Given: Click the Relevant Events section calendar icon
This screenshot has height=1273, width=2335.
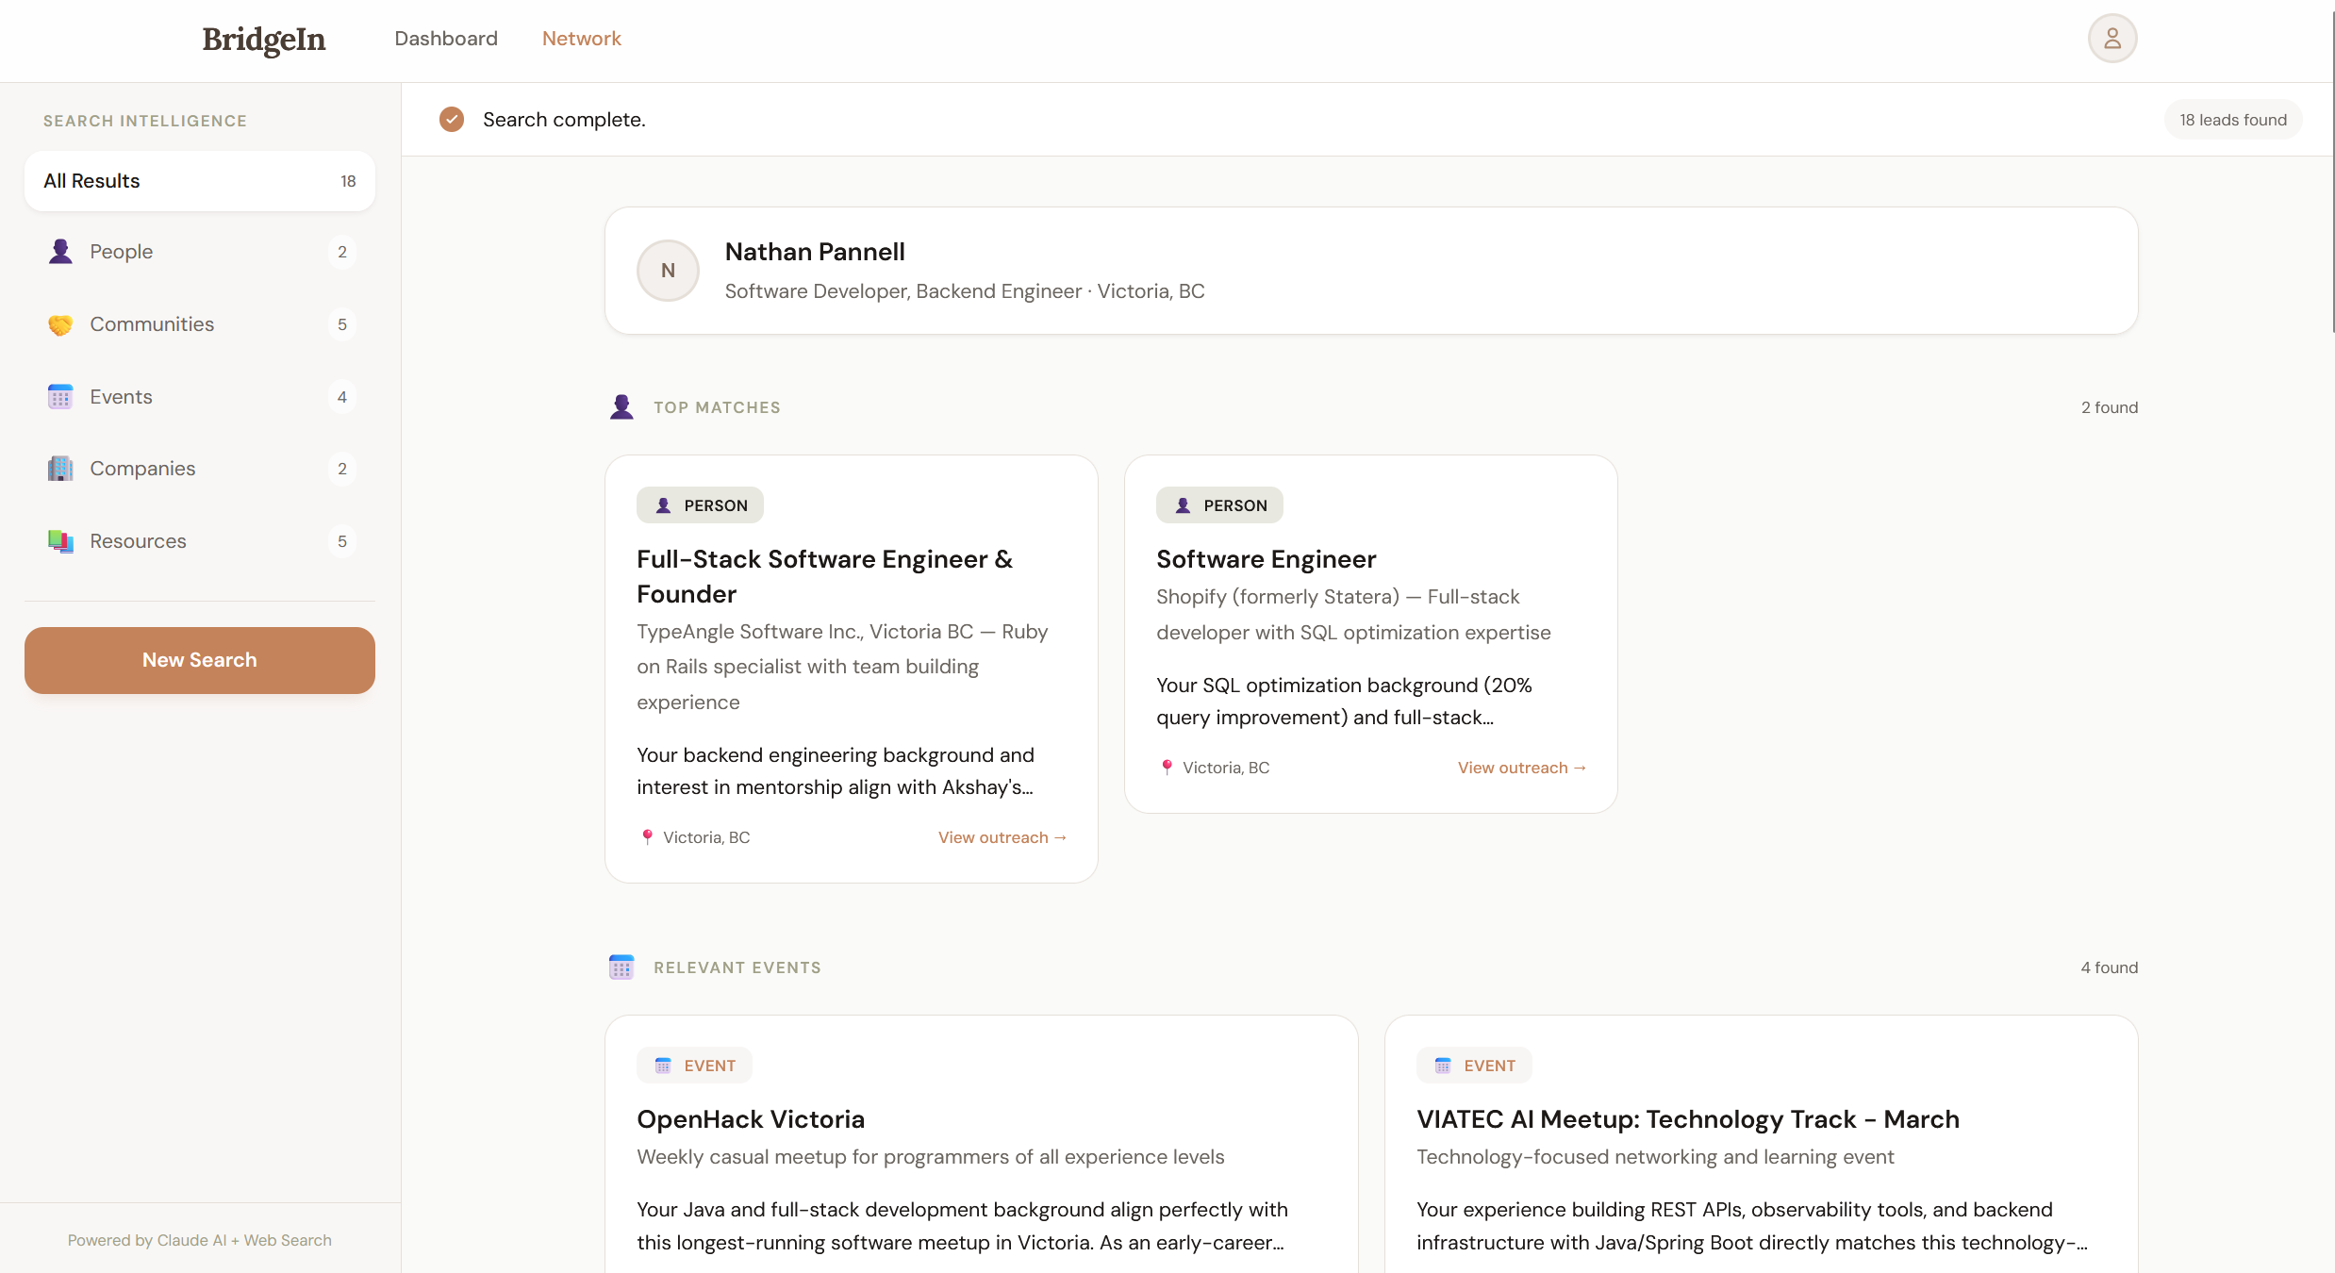Looking at the screenshot, I should (x=621, y=967).
